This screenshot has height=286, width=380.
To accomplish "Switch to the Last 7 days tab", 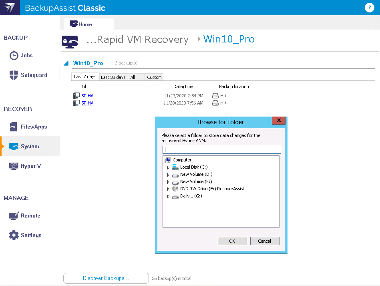I will click(x=85, y=77).
